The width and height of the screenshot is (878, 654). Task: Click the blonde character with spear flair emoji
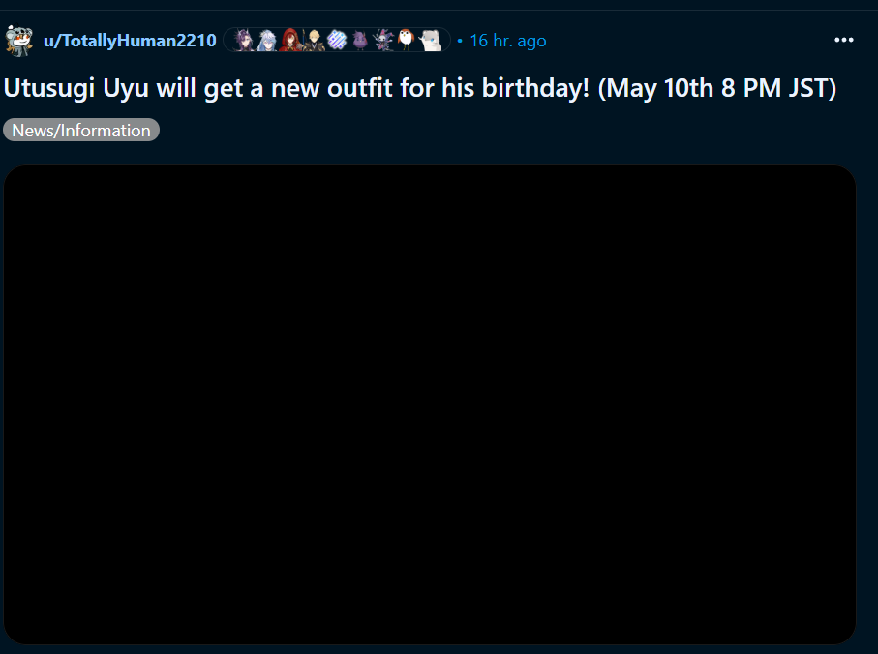click(314, 41)
